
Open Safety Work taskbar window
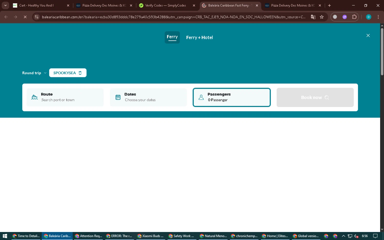182,236
